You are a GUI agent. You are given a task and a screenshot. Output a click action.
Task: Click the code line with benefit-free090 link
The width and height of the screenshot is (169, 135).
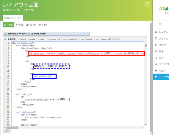pyautogui.click(x=87, y=53)
